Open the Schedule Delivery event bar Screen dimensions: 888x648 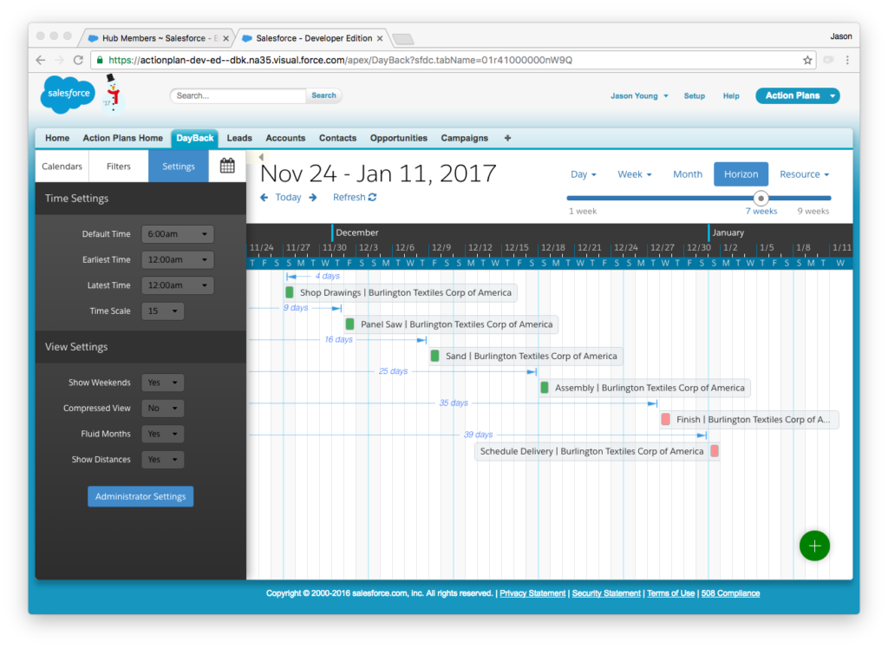click(x=597, y=451)
